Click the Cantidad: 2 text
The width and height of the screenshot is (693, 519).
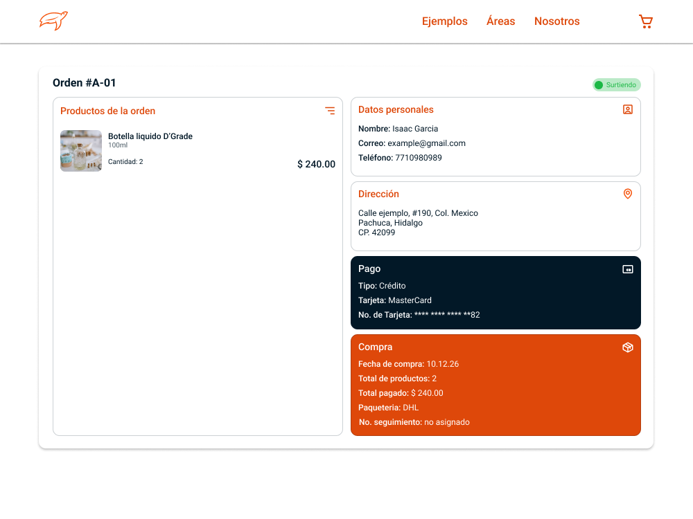[x=125, y=161]
